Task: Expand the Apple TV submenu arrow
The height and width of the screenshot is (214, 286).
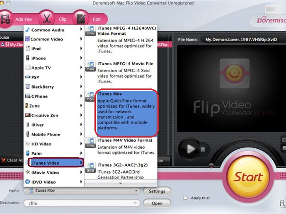Action: point(81,67)
